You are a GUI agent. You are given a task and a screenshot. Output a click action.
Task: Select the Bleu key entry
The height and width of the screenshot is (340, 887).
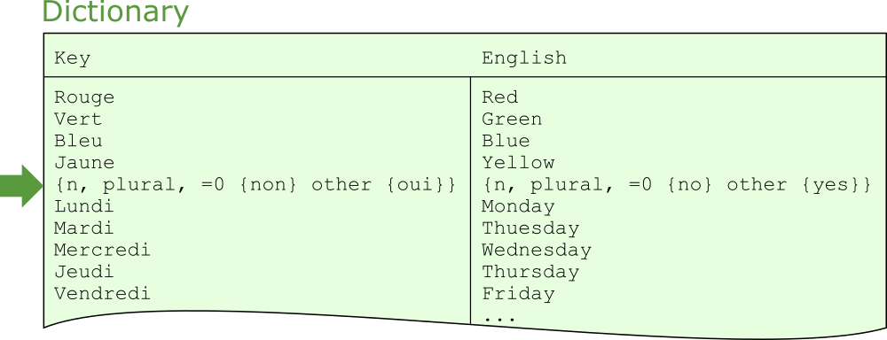[78, 141]
